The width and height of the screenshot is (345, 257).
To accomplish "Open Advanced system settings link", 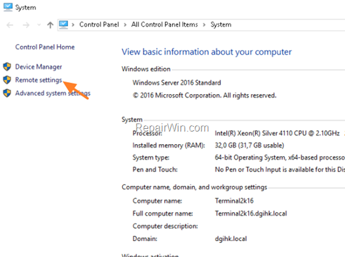I will coord(53,93).
